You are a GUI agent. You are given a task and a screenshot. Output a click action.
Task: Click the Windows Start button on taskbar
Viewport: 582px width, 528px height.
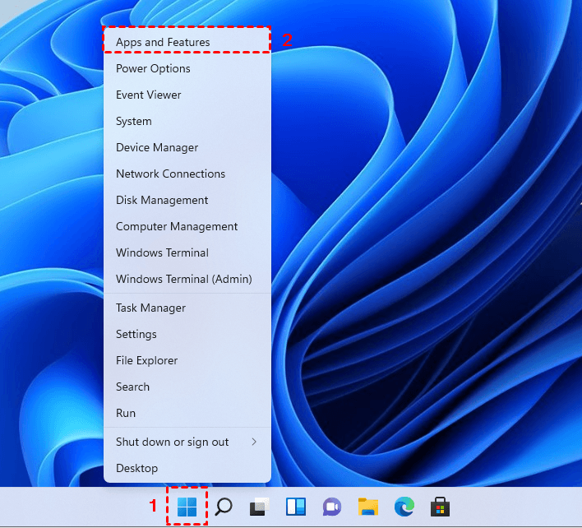coord(187,507)
